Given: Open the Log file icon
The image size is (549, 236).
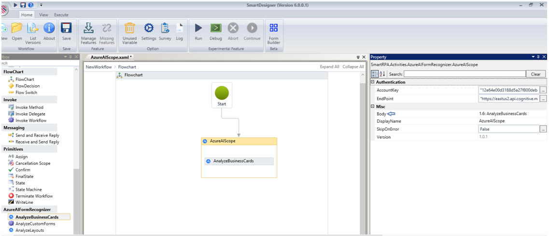Looking at the screenshot, I should 179,28.
